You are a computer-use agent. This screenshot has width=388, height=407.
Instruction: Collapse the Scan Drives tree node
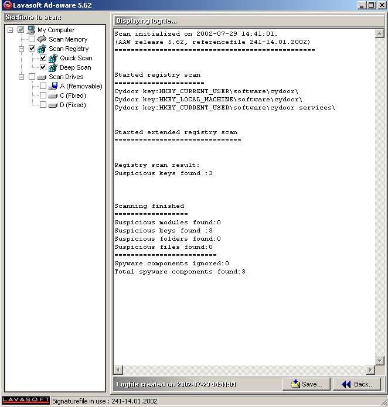[21, 77]
